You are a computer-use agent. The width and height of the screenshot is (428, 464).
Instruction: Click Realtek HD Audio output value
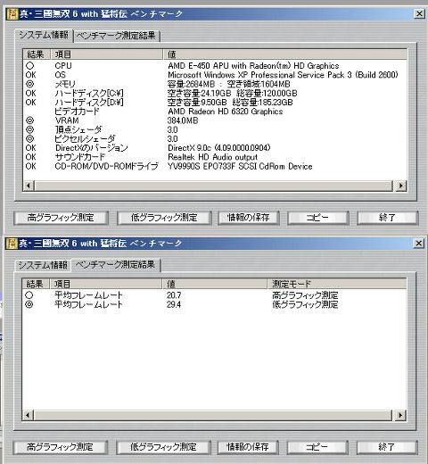pos(212,157)
